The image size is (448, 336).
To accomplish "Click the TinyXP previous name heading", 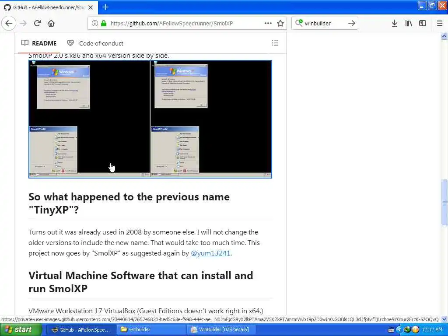I will (129, 203).
